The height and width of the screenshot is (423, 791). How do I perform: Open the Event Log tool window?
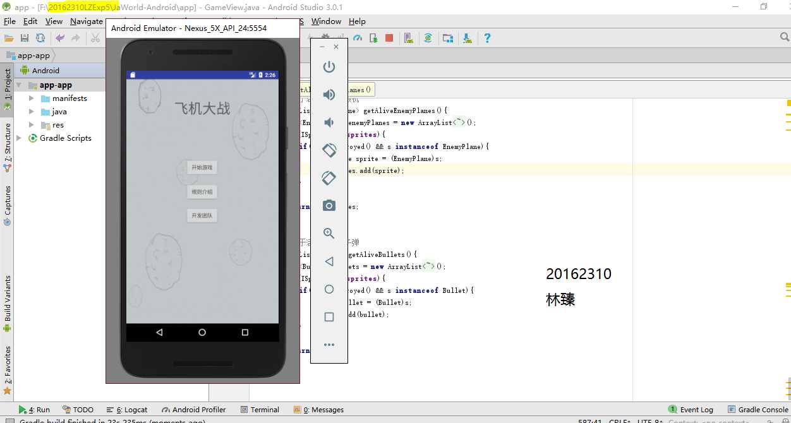point(691,410)
